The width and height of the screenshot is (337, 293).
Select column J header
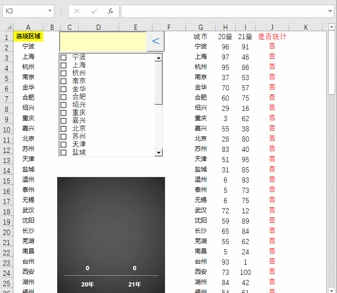(272, 27)
